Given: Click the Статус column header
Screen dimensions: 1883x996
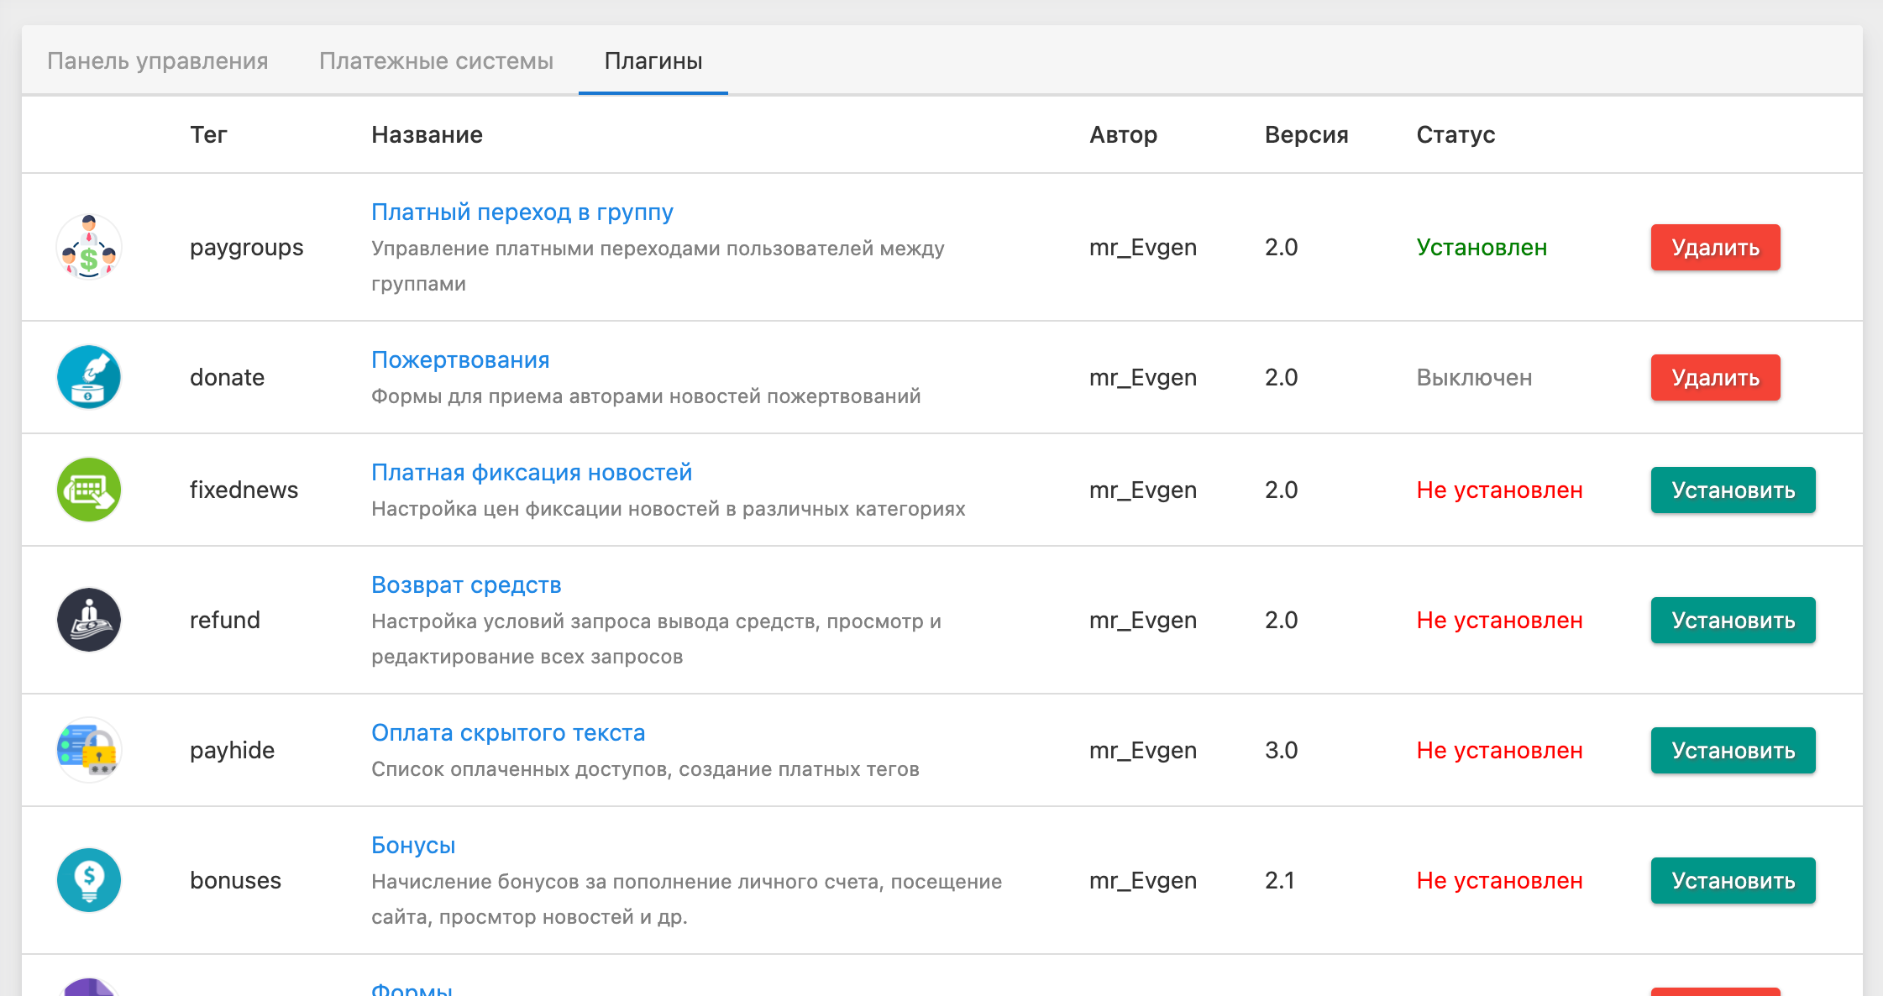Looking at the screenshot, I should click(x=1456, y=134).
